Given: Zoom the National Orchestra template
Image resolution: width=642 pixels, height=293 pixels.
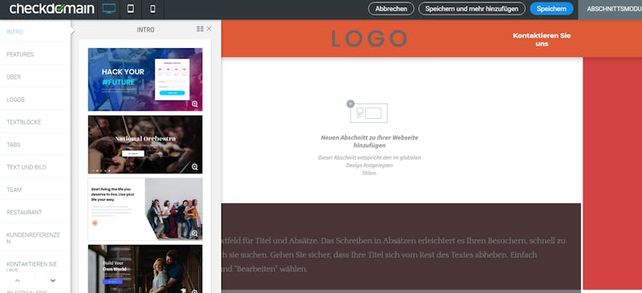Looking at the screenshot, I should pos(195,167).
